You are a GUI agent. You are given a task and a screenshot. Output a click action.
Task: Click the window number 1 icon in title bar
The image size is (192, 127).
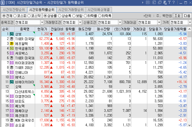[x=2, y=3]
